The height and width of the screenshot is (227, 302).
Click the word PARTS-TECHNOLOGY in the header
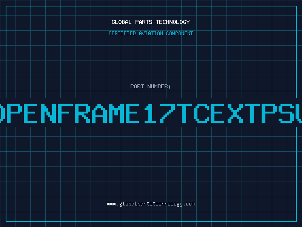pos(163,22)
